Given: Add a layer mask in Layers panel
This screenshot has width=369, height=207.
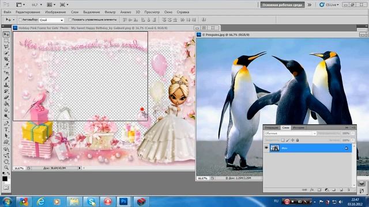Looking at the screenshot, I should [319, 190].
